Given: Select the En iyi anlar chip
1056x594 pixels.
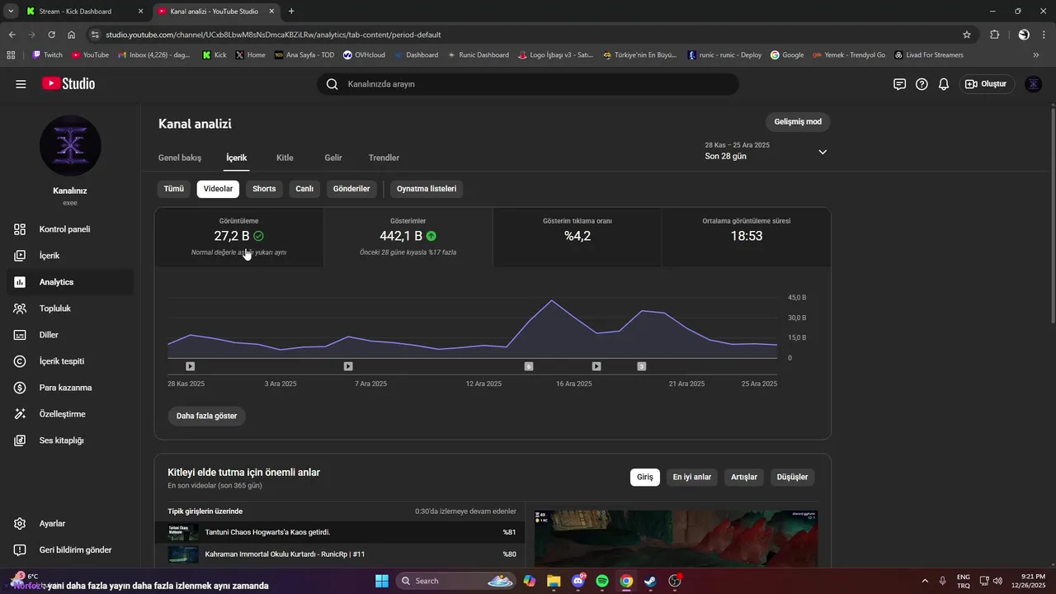Looking at the screenshot, I should pyautogui.click(x=691, y=477).
